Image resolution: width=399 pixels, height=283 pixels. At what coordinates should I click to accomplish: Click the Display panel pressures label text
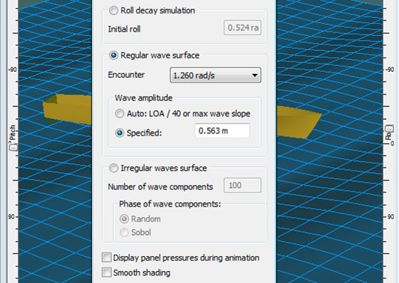(x=186, y=258)
